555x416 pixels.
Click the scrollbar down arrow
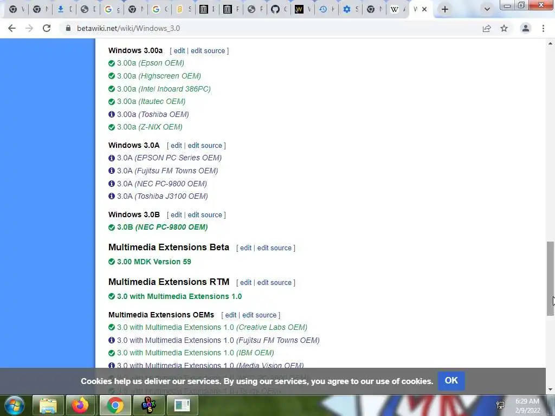550,389
